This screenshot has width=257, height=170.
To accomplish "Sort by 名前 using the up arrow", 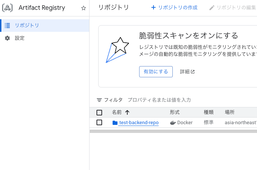I will tap(127, 112).
